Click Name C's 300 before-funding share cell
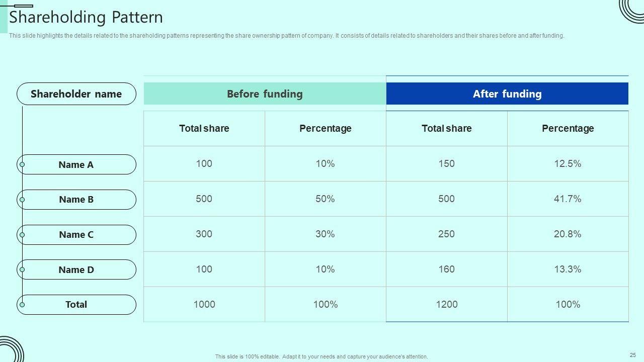644x362 pixels. coord(204,234)
